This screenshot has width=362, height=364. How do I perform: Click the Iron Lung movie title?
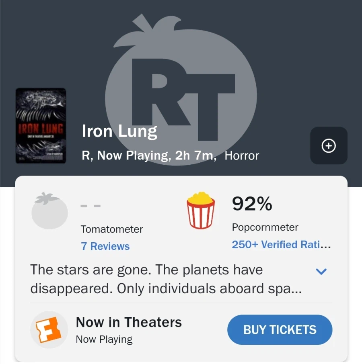point(119,131)
